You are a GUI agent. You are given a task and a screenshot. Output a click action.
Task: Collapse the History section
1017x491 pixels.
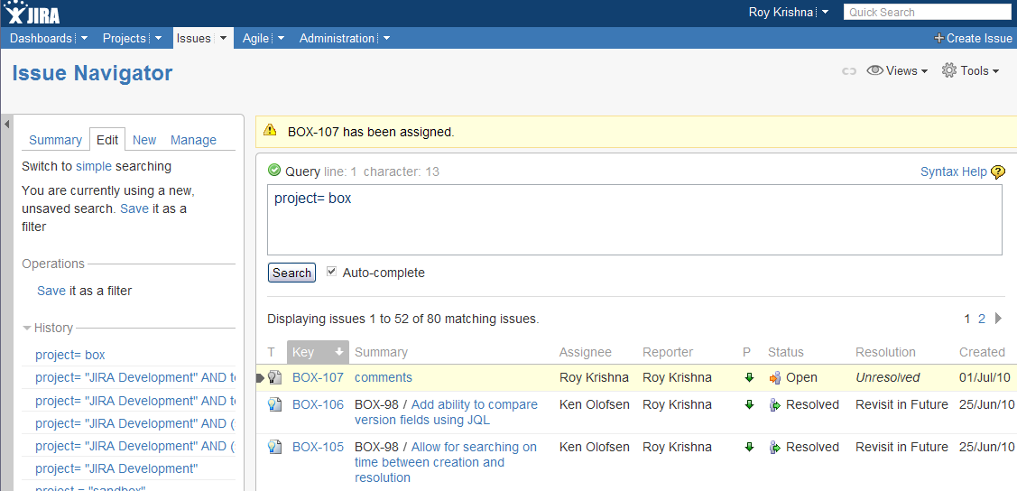pos(26,329)
